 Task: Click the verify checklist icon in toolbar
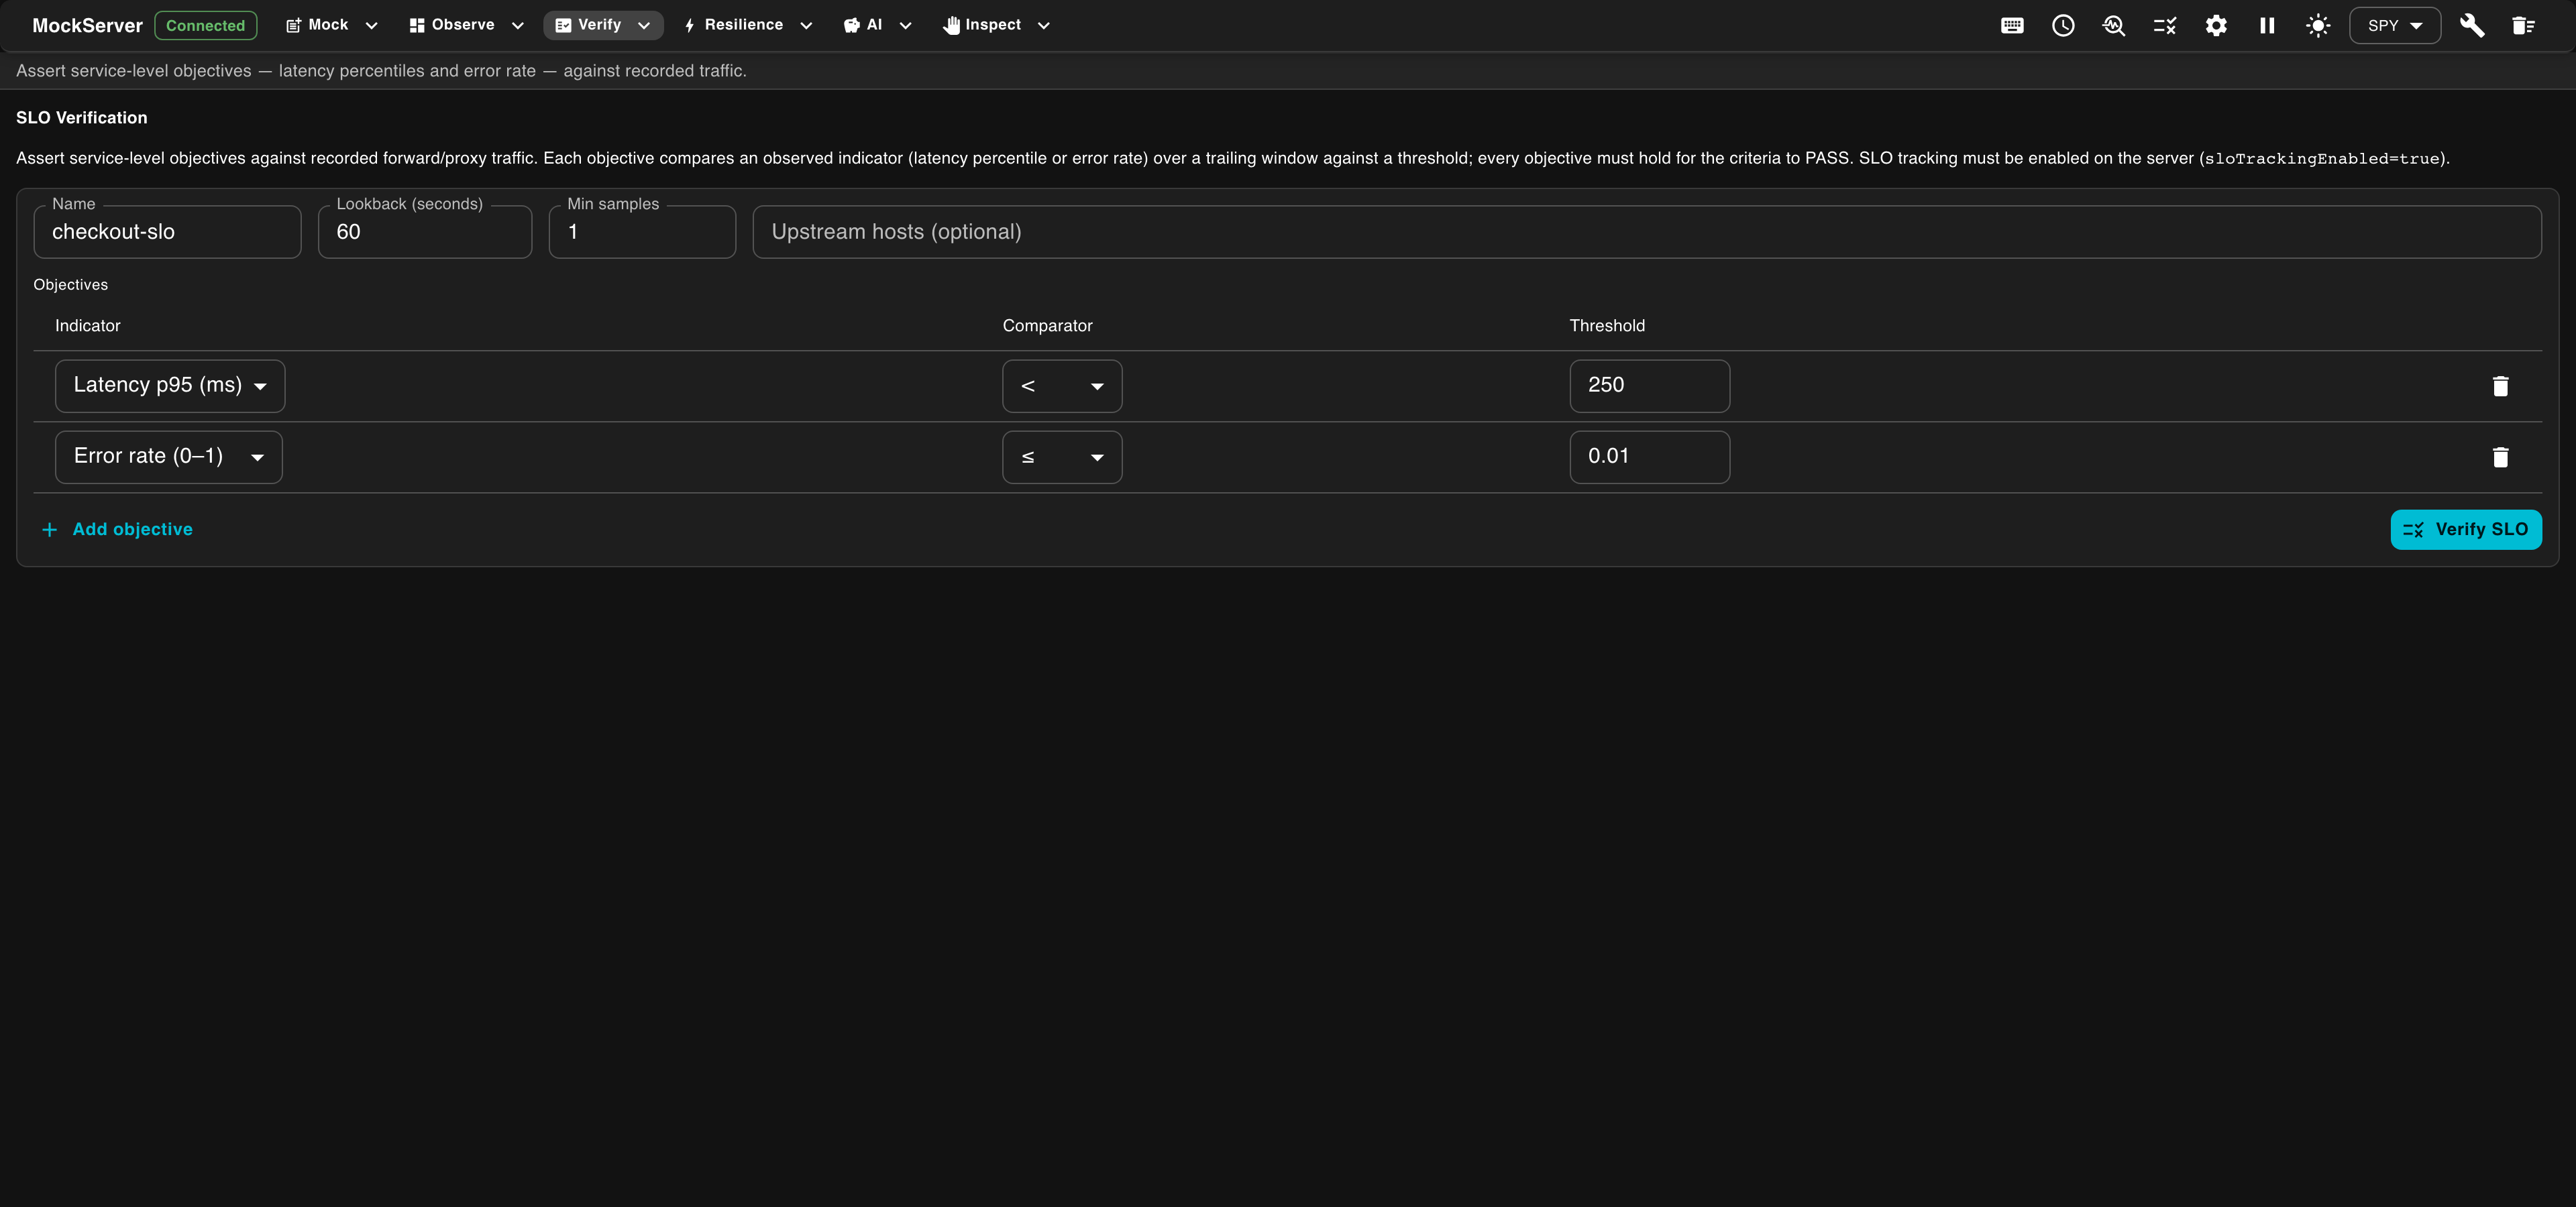coord(2165,26)
